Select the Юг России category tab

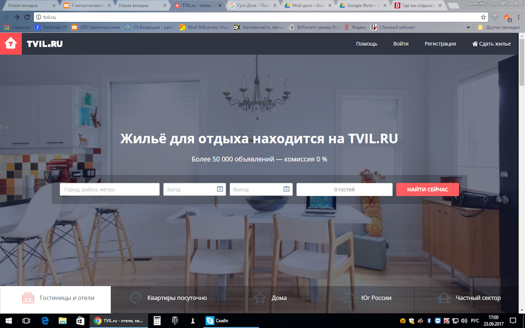[366, 298]
